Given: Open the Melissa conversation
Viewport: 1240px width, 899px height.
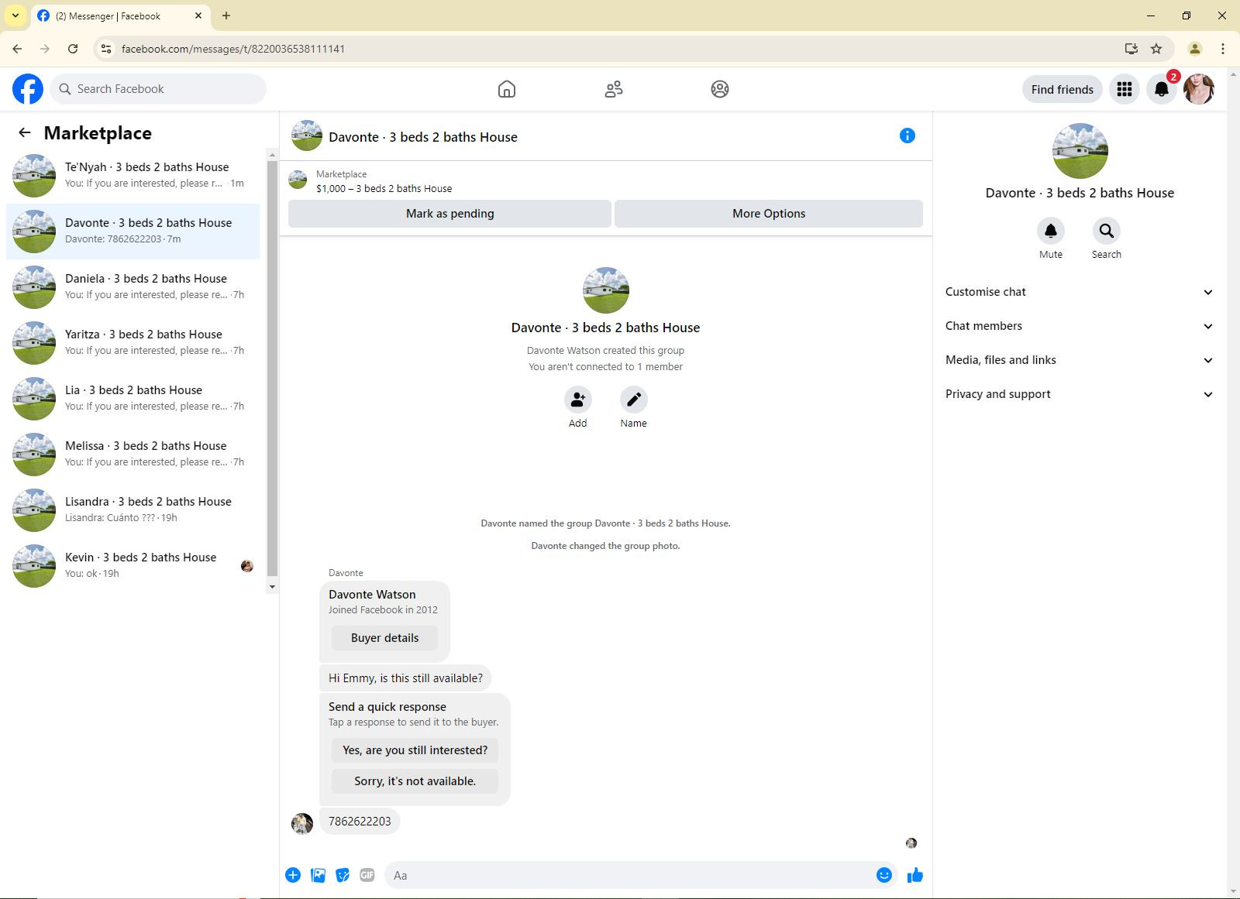Looking at the screenshot, I should coord(133,455).
